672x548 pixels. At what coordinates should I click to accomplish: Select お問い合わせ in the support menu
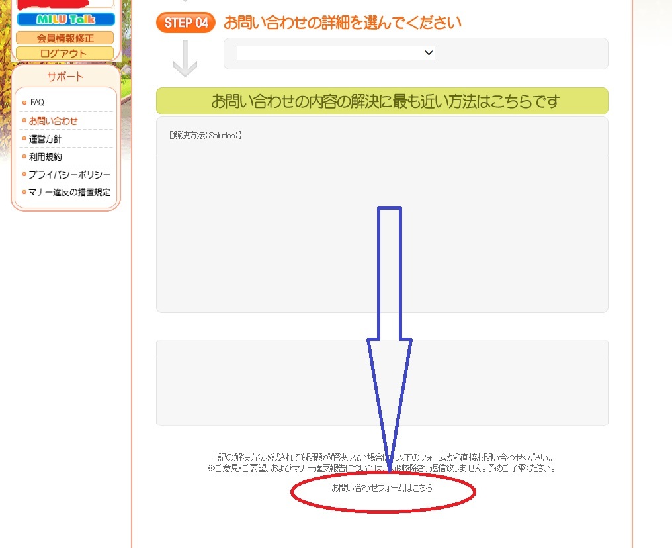53,121
